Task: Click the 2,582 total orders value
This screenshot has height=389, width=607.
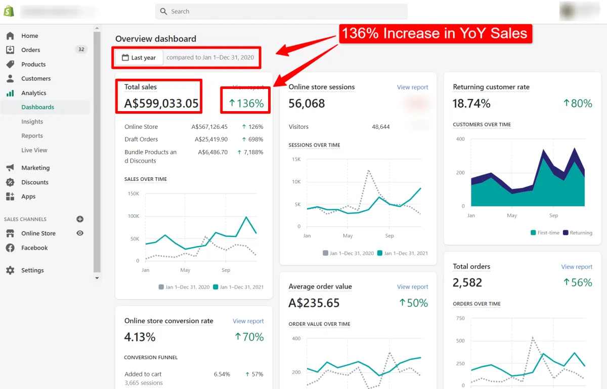Action: point(467,283)
